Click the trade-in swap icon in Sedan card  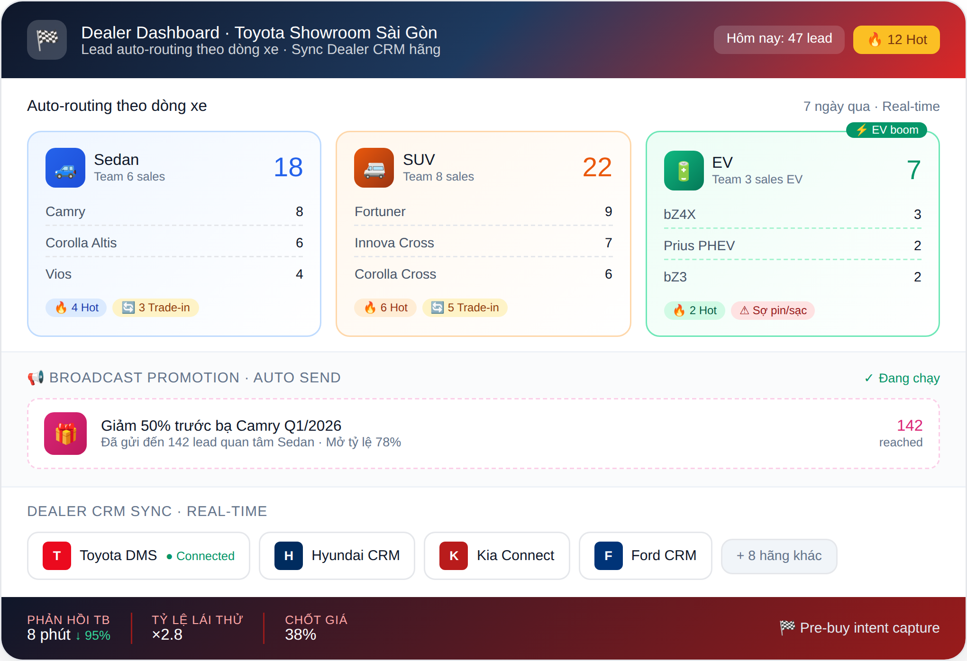128,308
